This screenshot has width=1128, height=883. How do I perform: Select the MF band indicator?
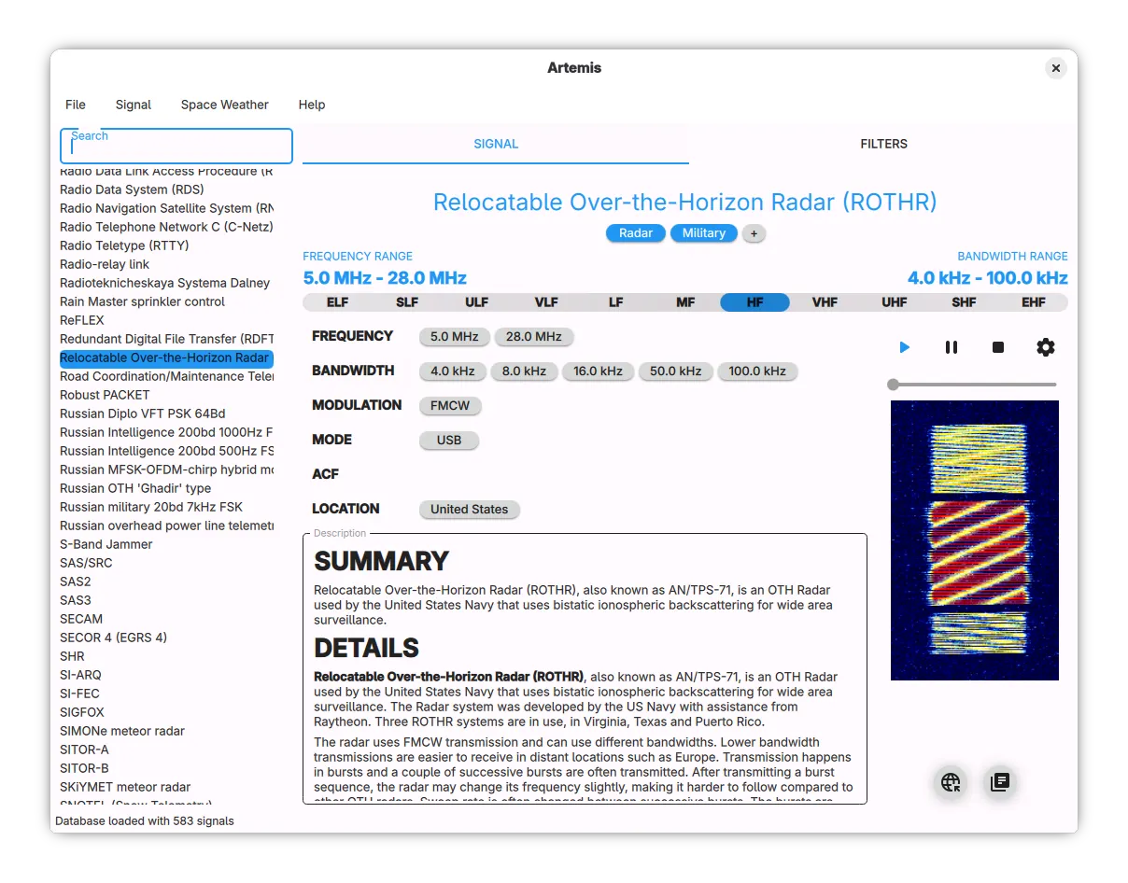coord(685,302)
